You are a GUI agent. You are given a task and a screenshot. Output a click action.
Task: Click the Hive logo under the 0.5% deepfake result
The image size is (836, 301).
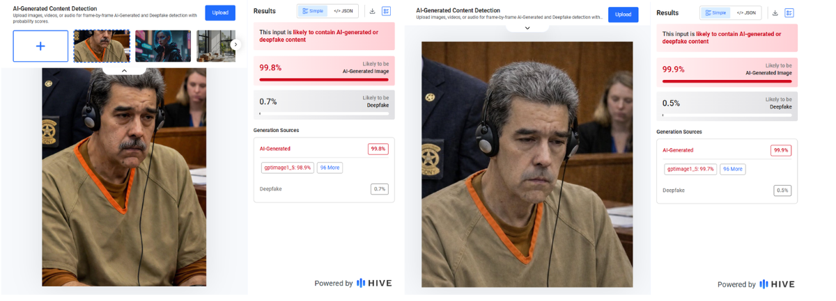[777, 284]
